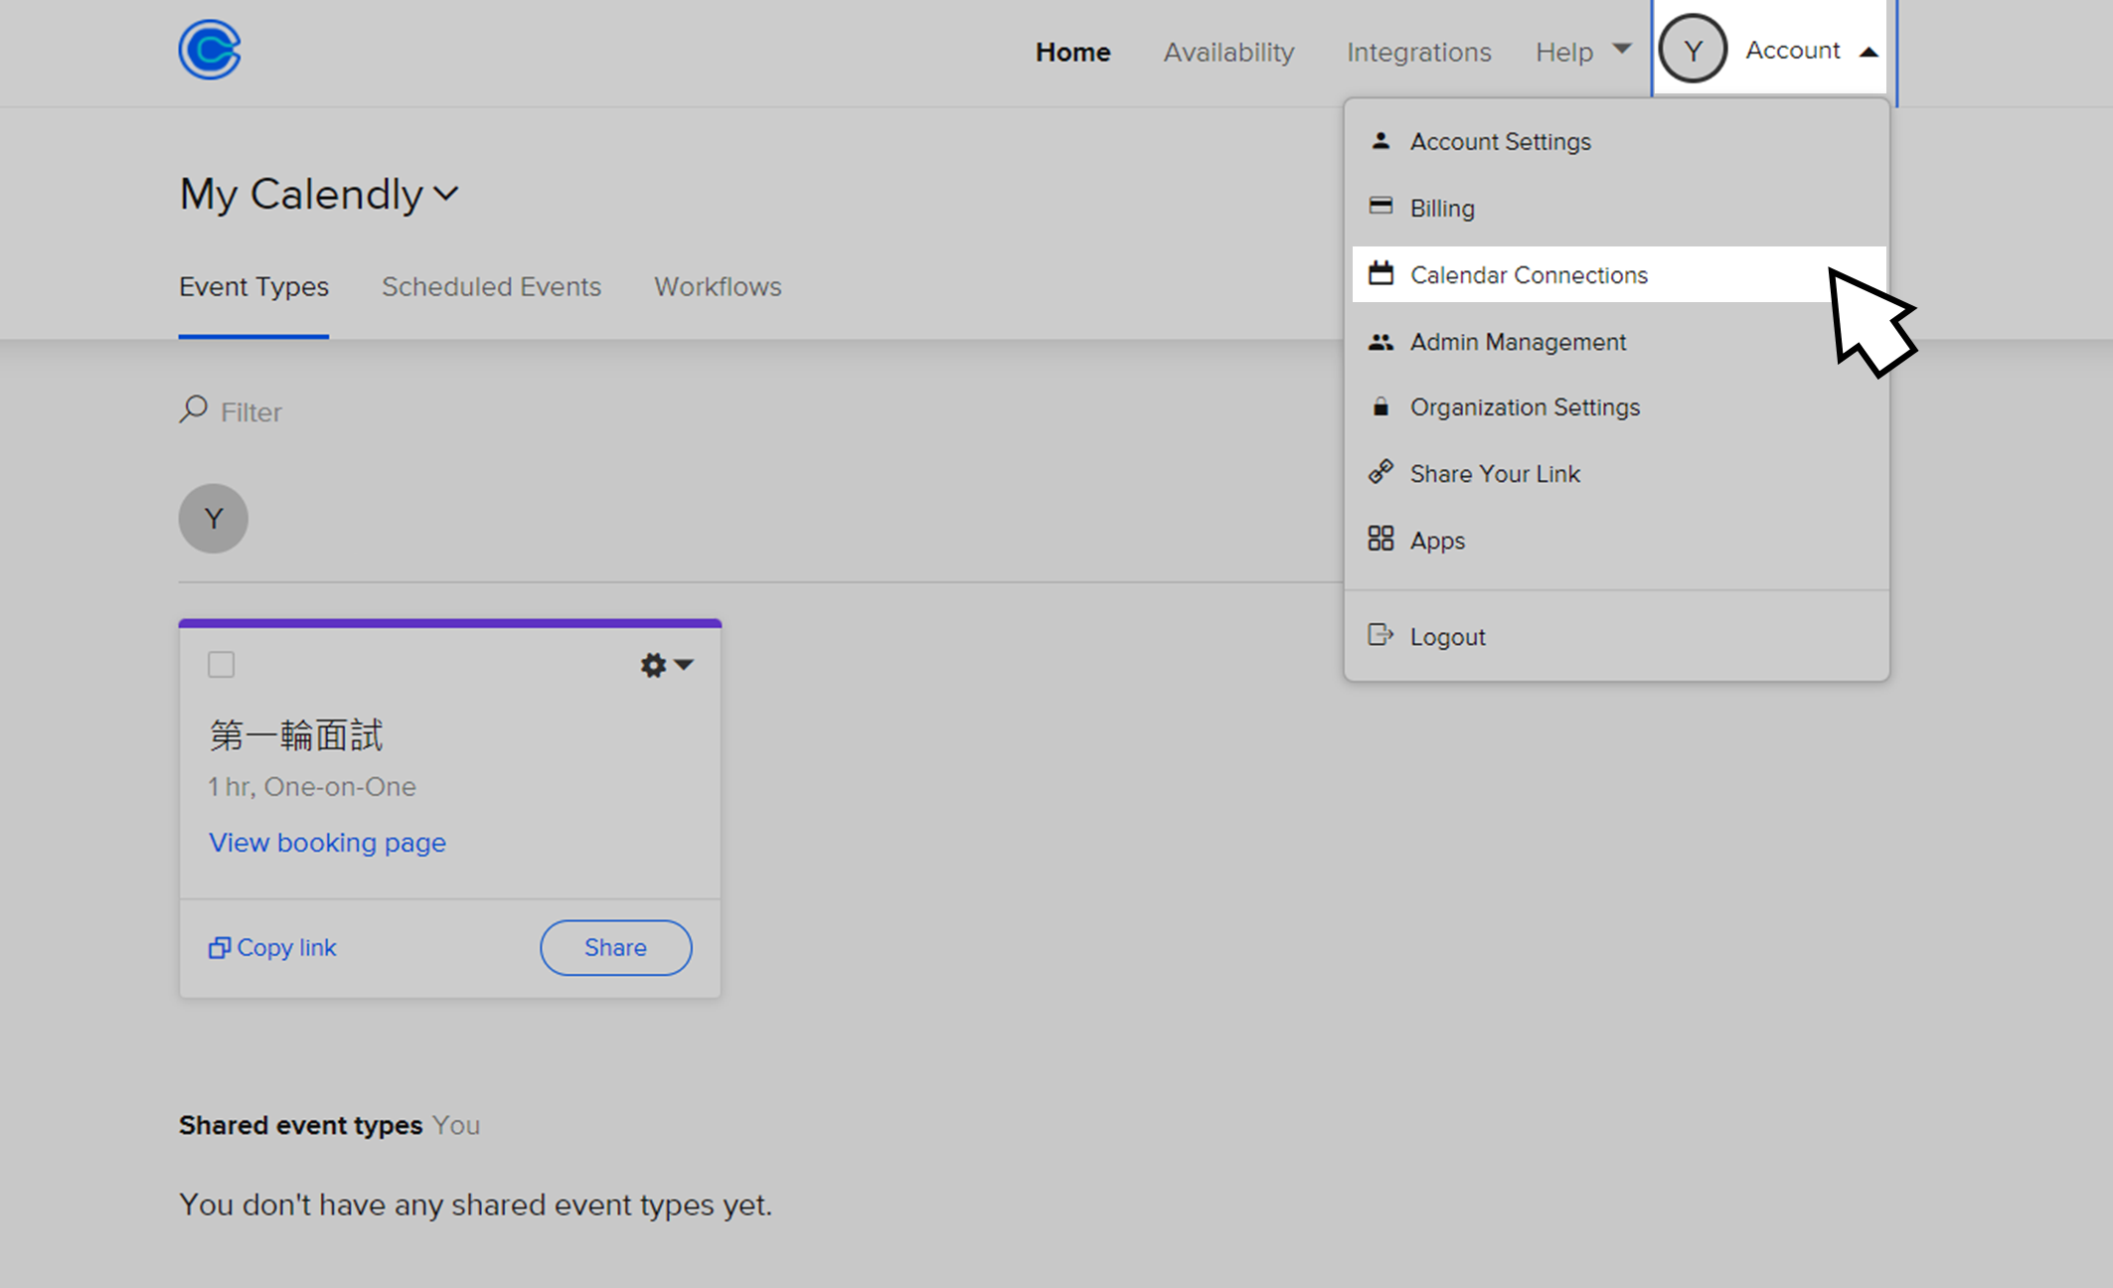The width and height of the screenshot is (2113, 1288).
Task: Switch to the Workflows tab
Action: [718, 287]
